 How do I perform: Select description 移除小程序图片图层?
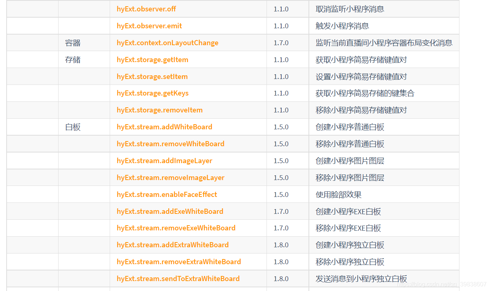pos(350,177)
